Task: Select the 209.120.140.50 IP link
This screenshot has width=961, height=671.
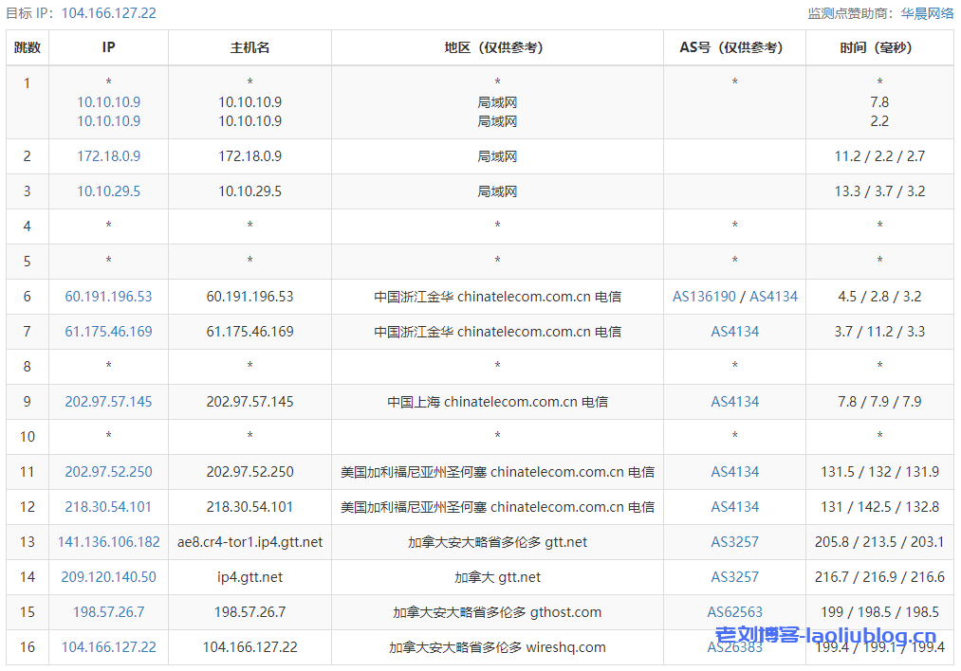Action: click(x=107, y=576)
